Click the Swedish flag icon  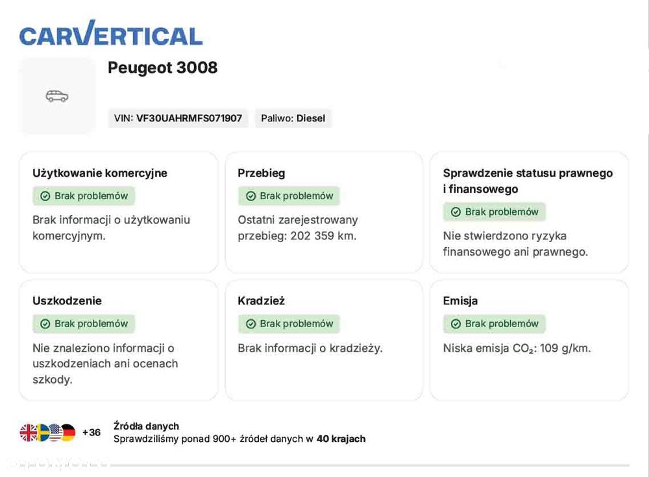click(x=43, y=433)
